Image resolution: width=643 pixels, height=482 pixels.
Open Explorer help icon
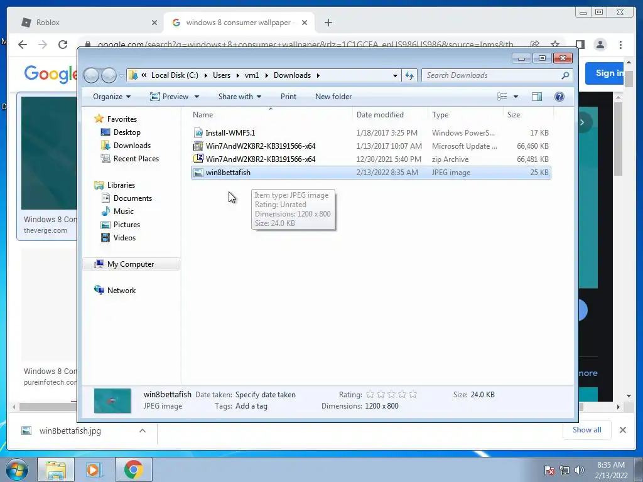(x=559, y=96)
